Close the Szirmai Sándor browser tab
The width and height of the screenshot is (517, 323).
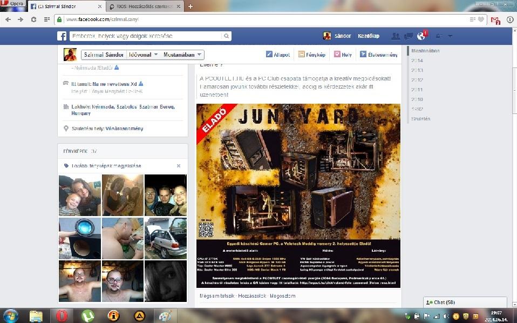coord(100,6)
